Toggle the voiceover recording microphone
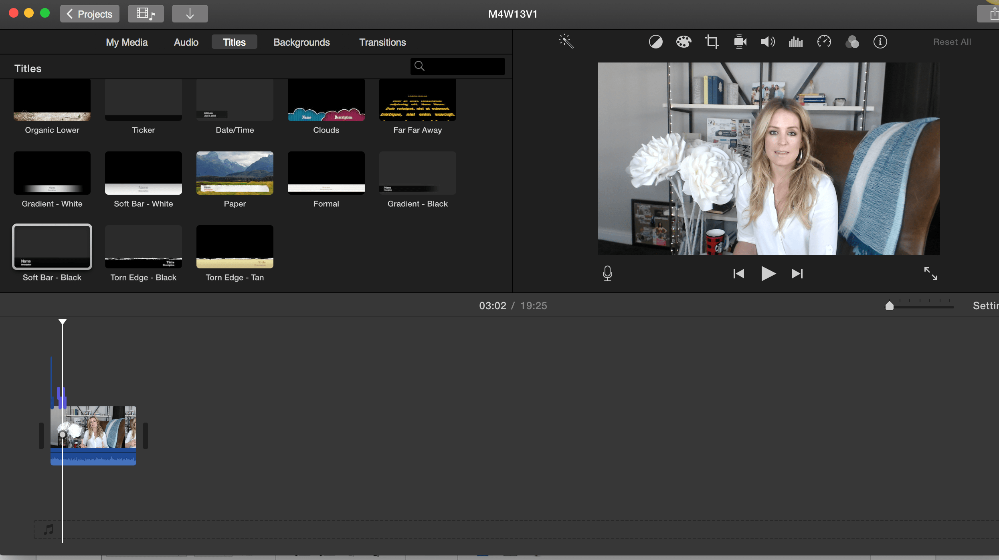 607,274
